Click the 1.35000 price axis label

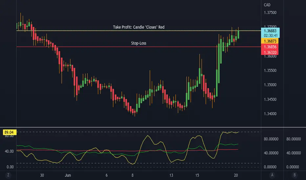click(x=270, y=85)
